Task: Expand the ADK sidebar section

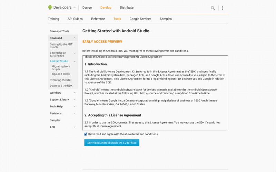Action: [x=75, y=127]
